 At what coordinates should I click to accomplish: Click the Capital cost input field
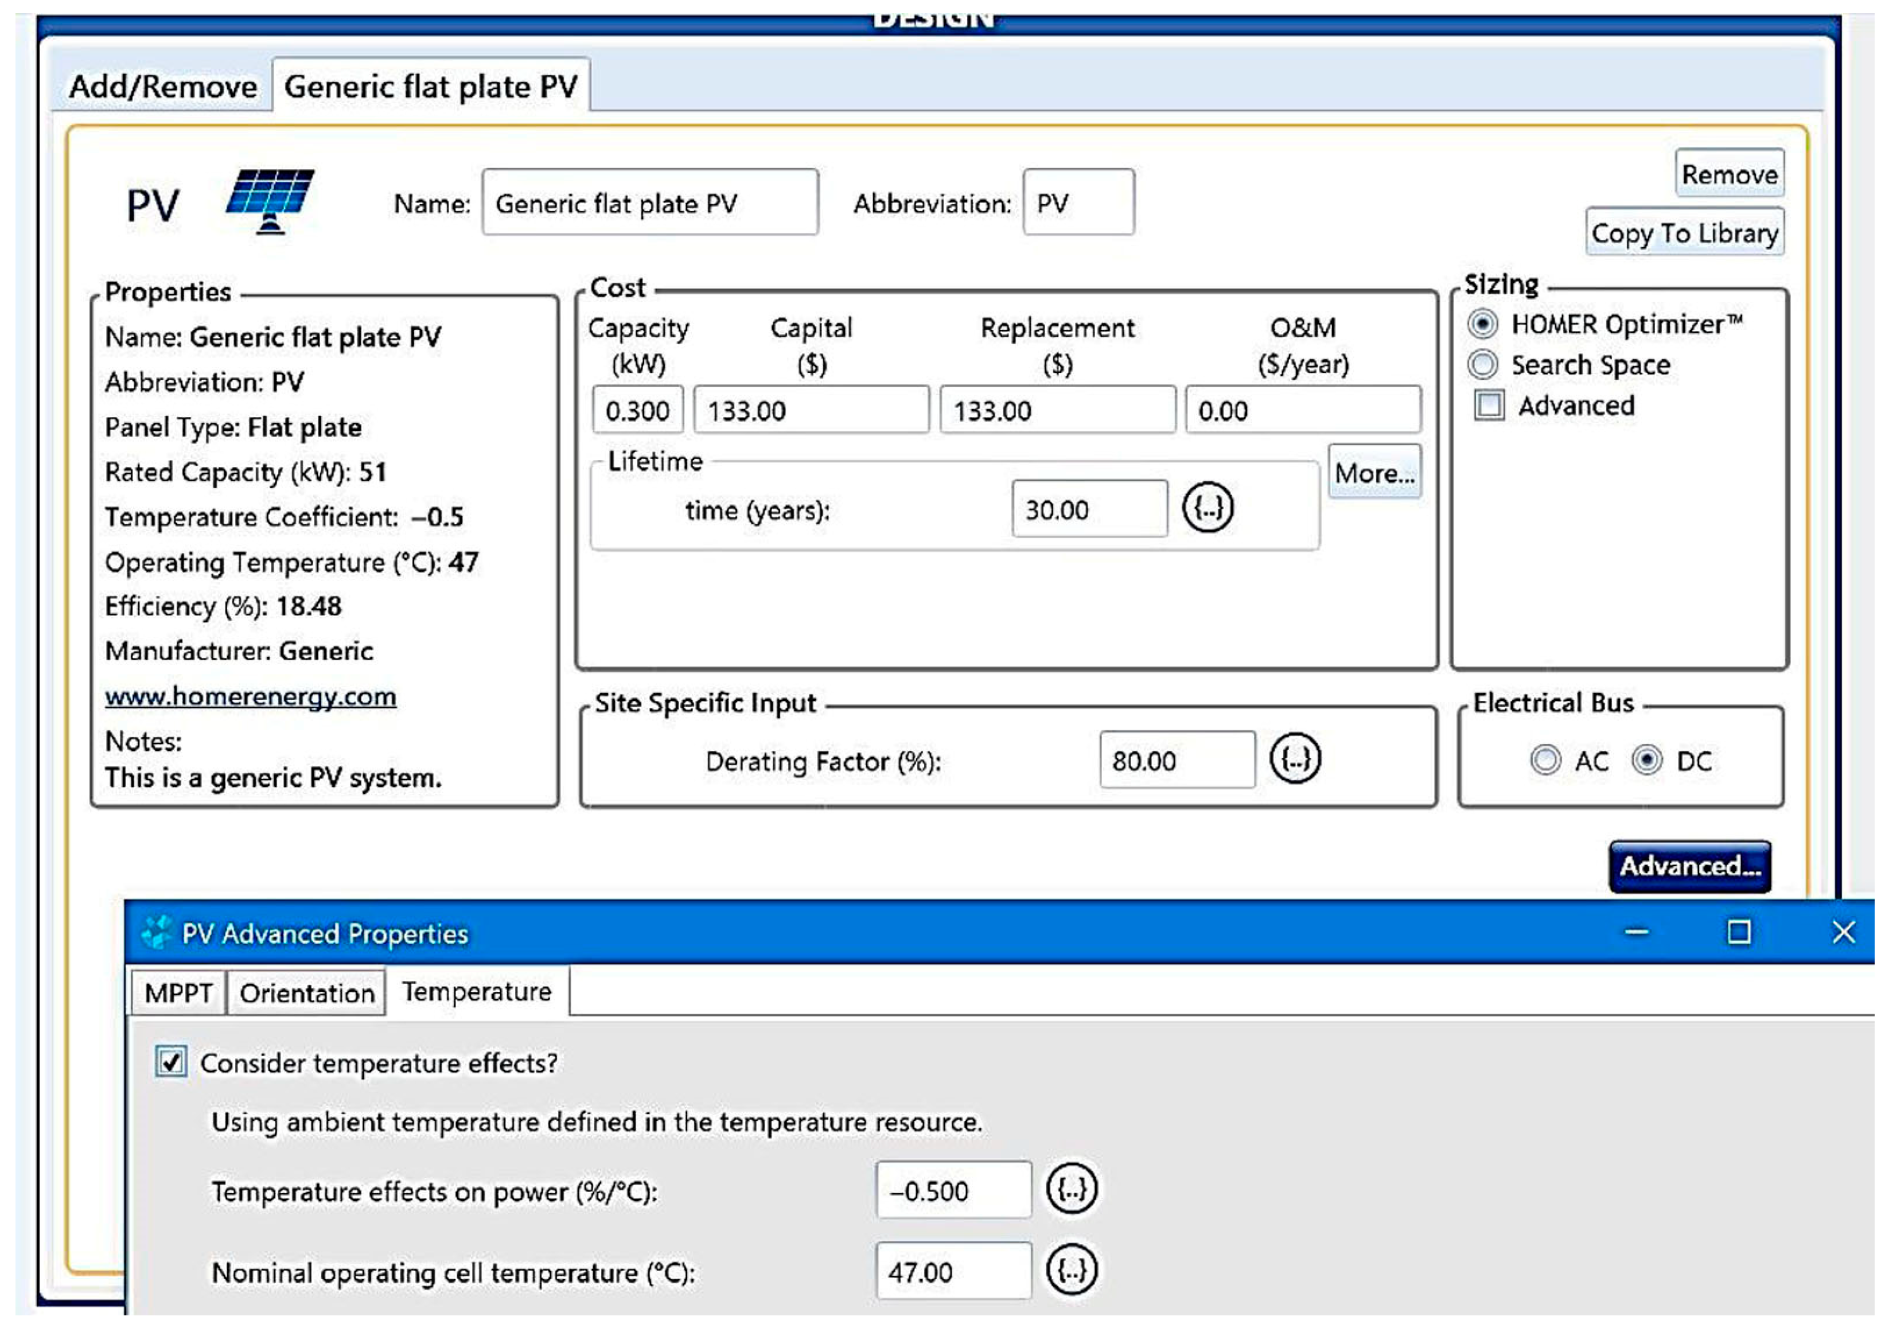[x=811, y=410]
